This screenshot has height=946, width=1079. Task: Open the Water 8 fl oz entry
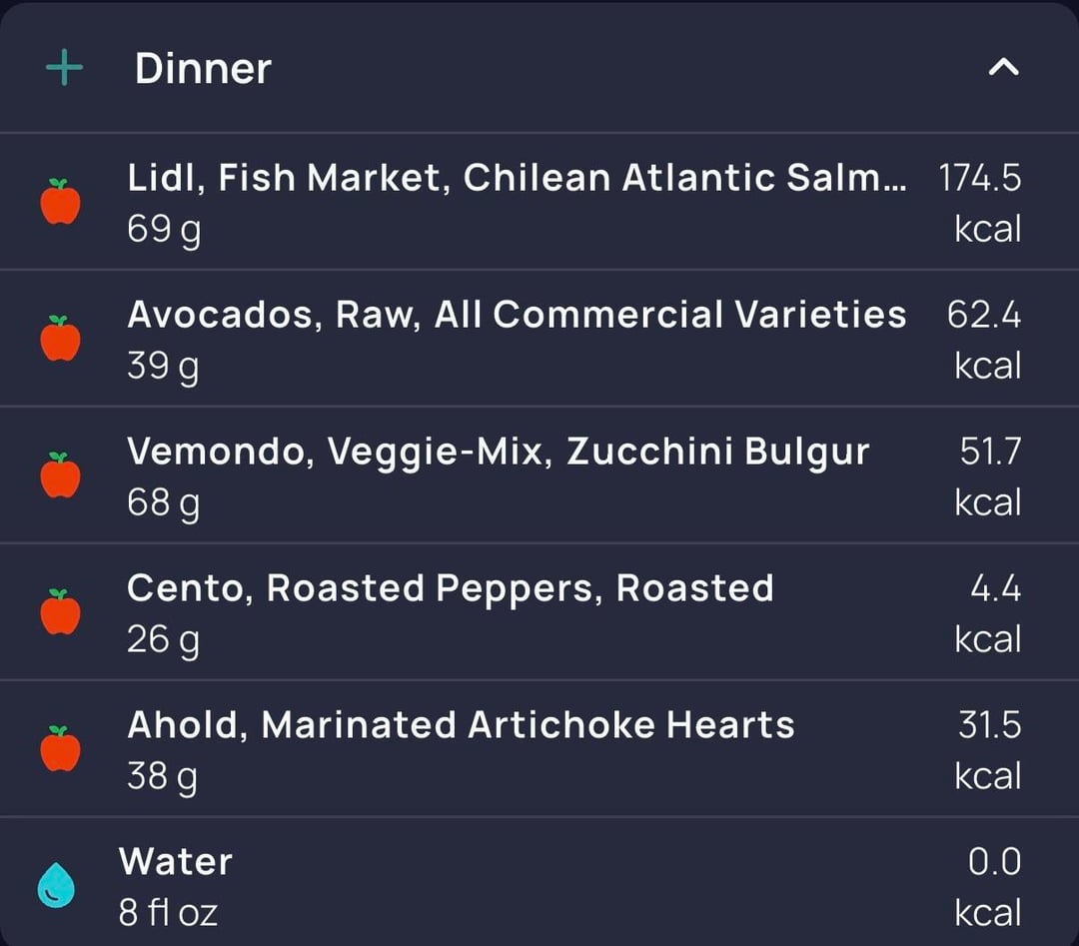tap(176, 861)
